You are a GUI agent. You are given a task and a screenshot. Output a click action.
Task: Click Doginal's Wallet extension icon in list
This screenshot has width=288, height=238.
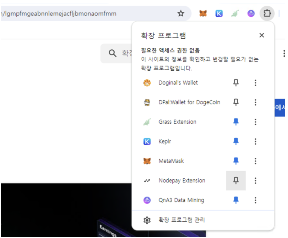point(147,83)
